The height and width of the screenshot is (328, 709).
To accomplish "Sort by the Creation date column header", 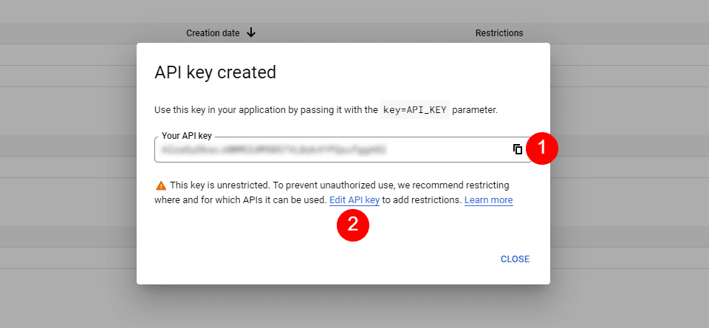I will tap(213, 33).
